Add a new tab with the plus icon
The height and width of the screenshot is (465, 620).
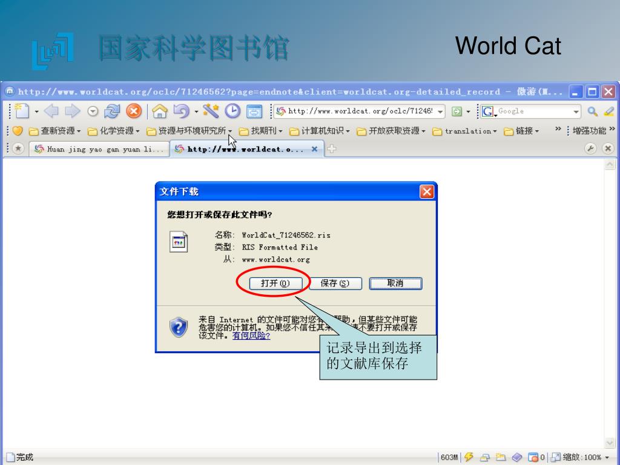coord(331,149)
